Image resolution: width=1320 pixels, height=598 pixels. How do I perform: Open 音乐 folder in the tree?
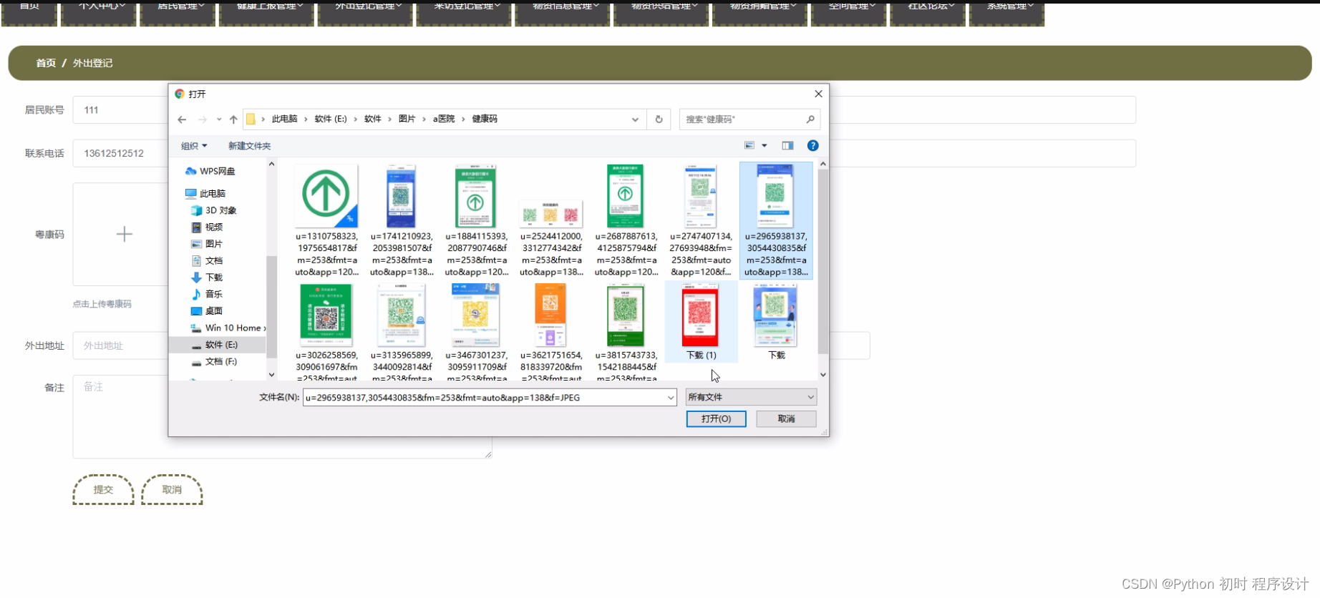[x=207, y=294]
